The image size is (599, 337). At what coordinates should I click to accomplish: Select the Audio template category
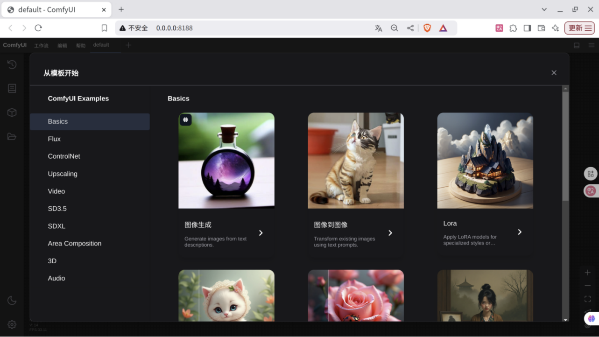click(x=90, y=278)
